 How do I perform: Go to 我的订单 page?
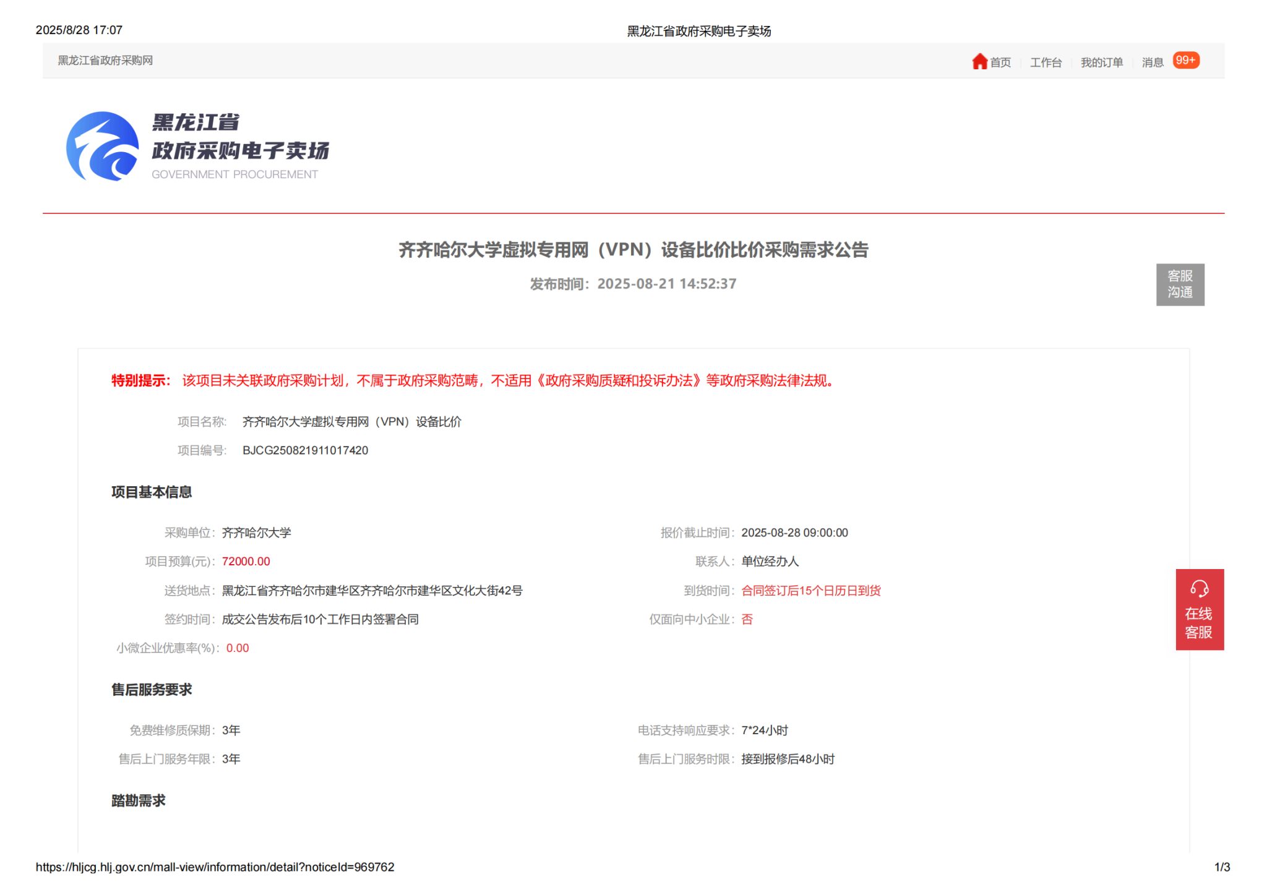[1101, 62]
